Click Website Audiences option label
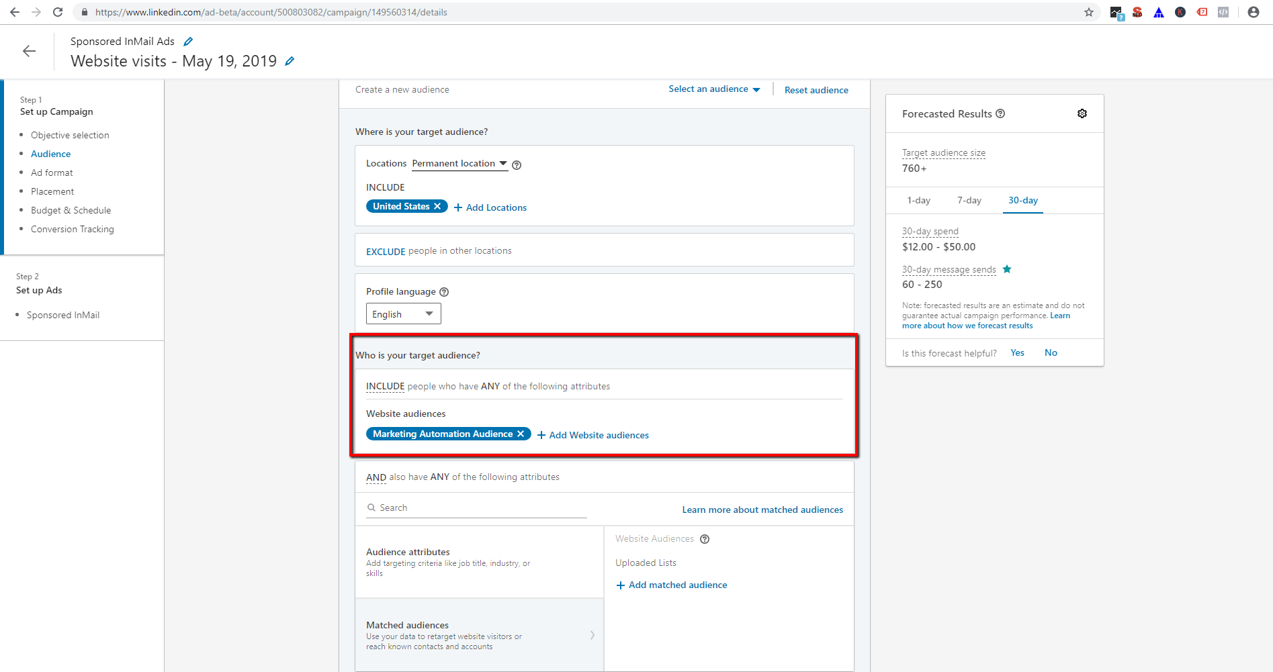Viewport: 1273px width, 672px height. point(654,538)
